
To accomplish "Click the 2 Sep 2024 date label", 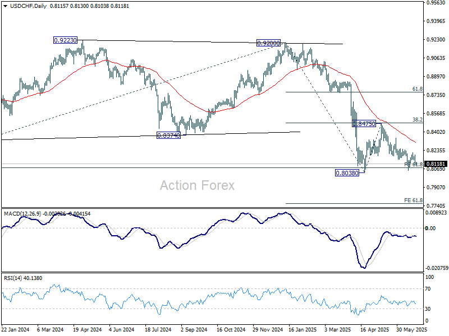I will [194, 330].
